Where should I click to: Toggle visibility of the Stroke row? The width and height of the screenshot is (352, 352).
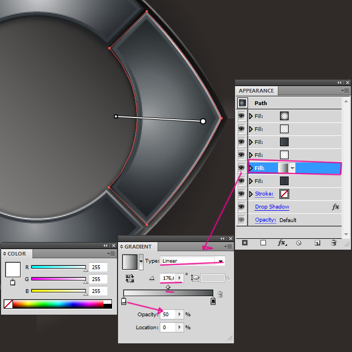pos(242,194)
